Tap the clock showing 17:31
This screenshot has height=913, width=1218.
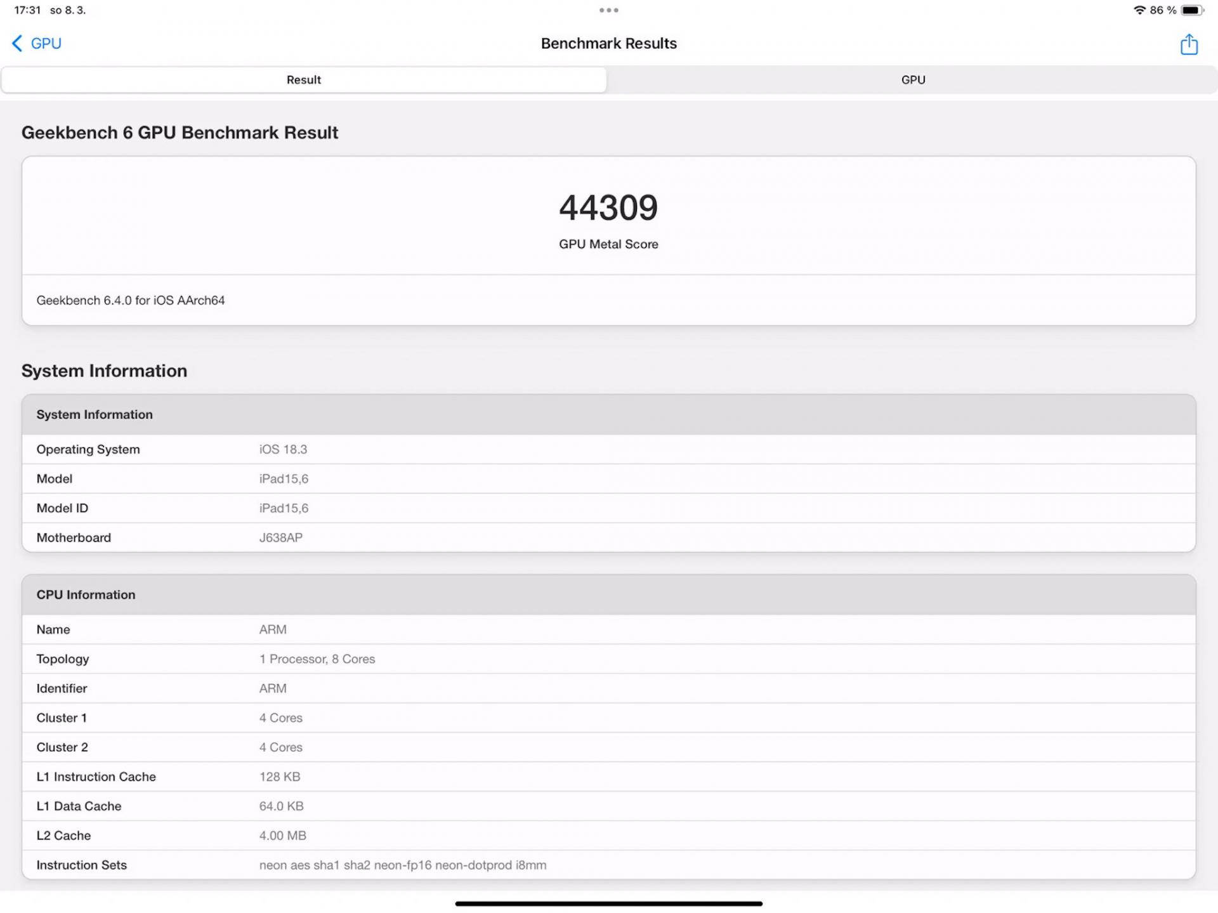pyautogui.click(x=27, y=10)
